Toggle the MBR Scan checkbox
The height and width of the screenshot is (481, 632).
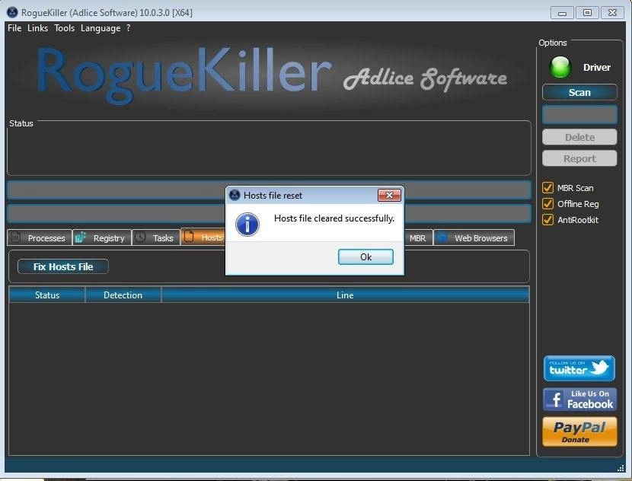click(x=547, y=188)
